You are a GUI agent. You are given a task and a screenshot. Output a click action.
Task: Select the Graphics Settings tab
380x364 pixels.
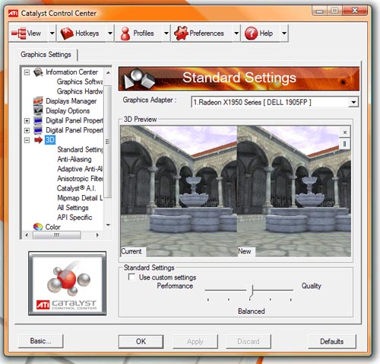pos(46,55)
